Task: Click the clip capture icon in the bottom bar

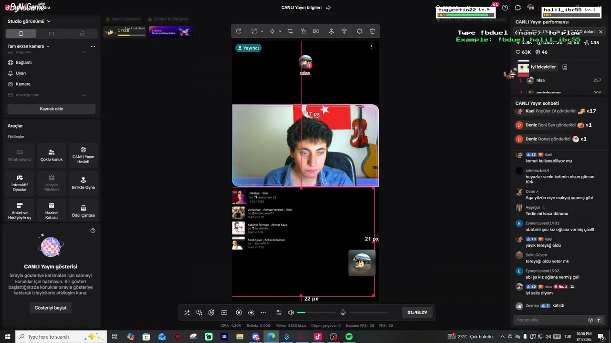Action: (224, 313)
